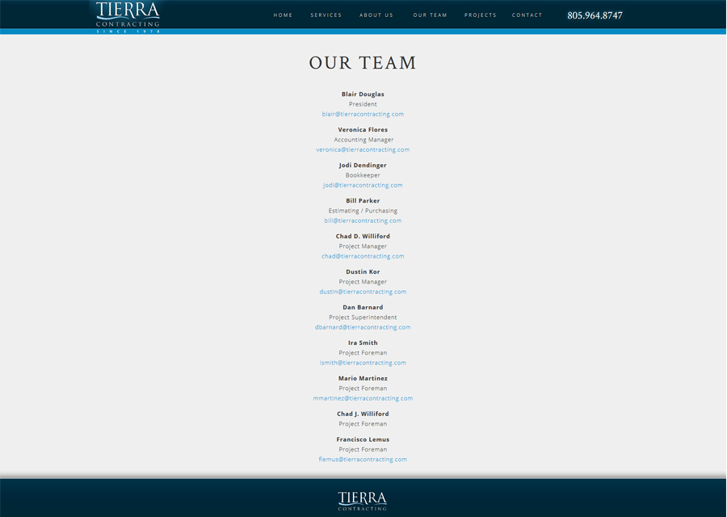
Task: Open the Contact page
Action: pyautogui.click(x=527, y=15)
